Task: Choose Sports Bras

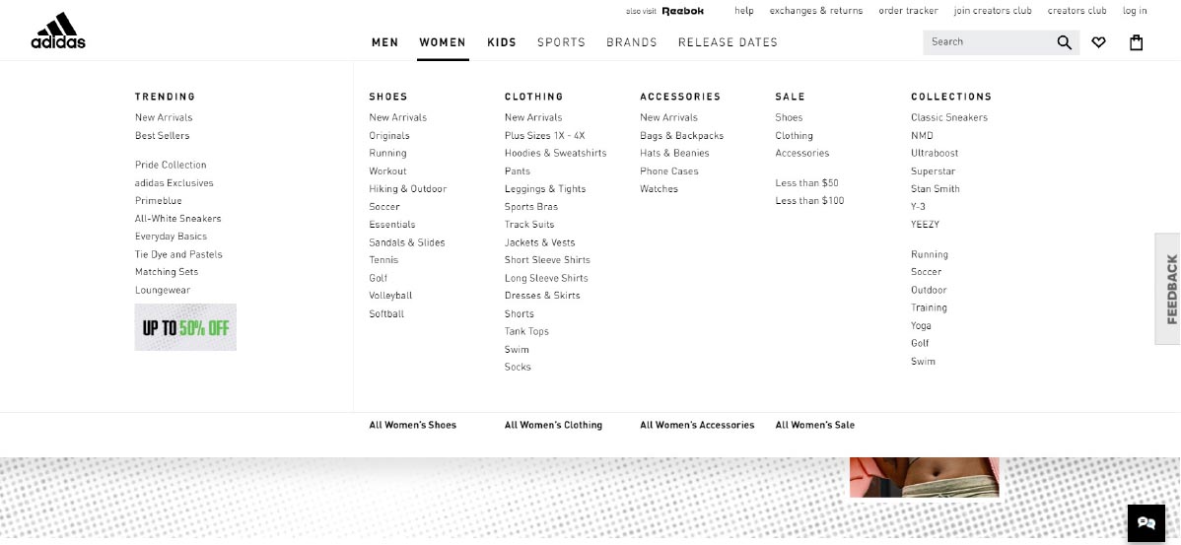Action: [x=531, y=206]
